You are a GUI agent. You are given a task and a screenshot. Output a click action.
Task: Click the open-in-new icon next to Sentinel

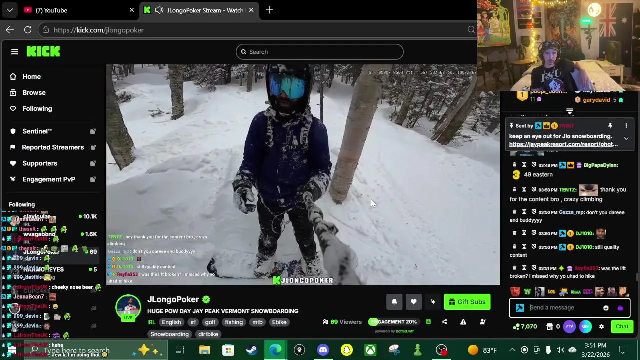coord(93,131)
